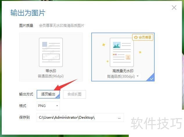Expand the 高清品质(300dpi) dropdown arrow

point(138,76)
